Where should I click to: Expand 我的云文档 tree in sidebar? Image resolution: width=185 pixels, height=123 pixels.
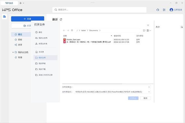coord(13,52)
